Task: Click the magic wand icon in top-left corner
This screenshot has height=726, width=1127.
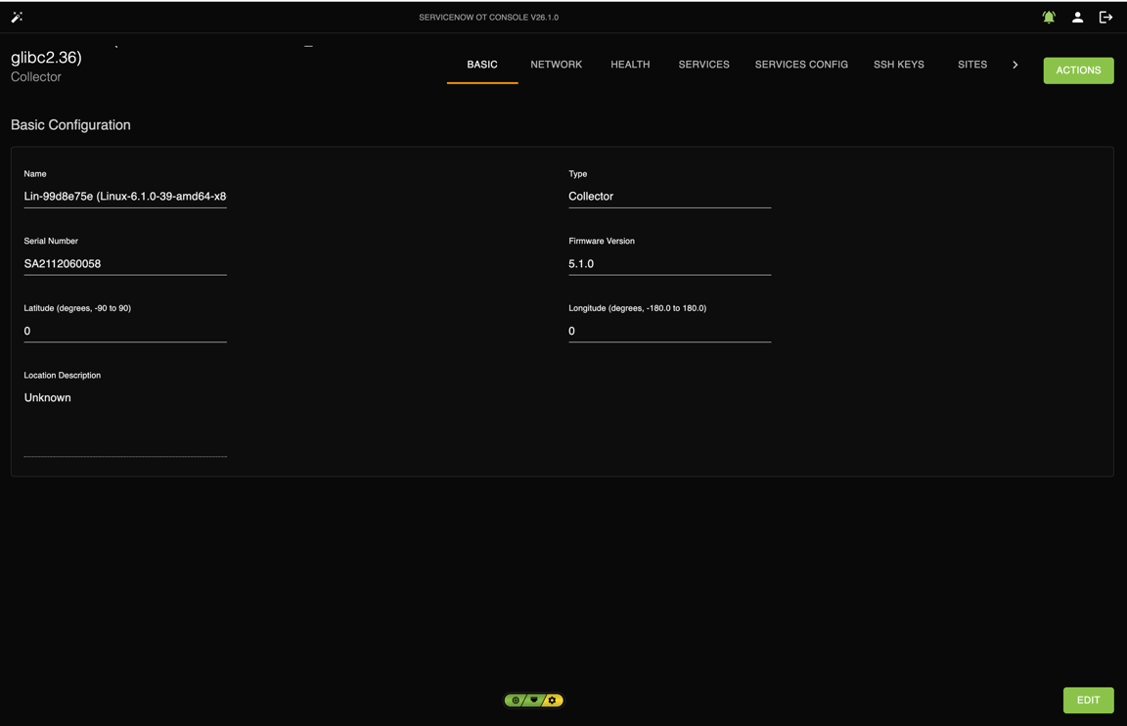Action: 18,18
